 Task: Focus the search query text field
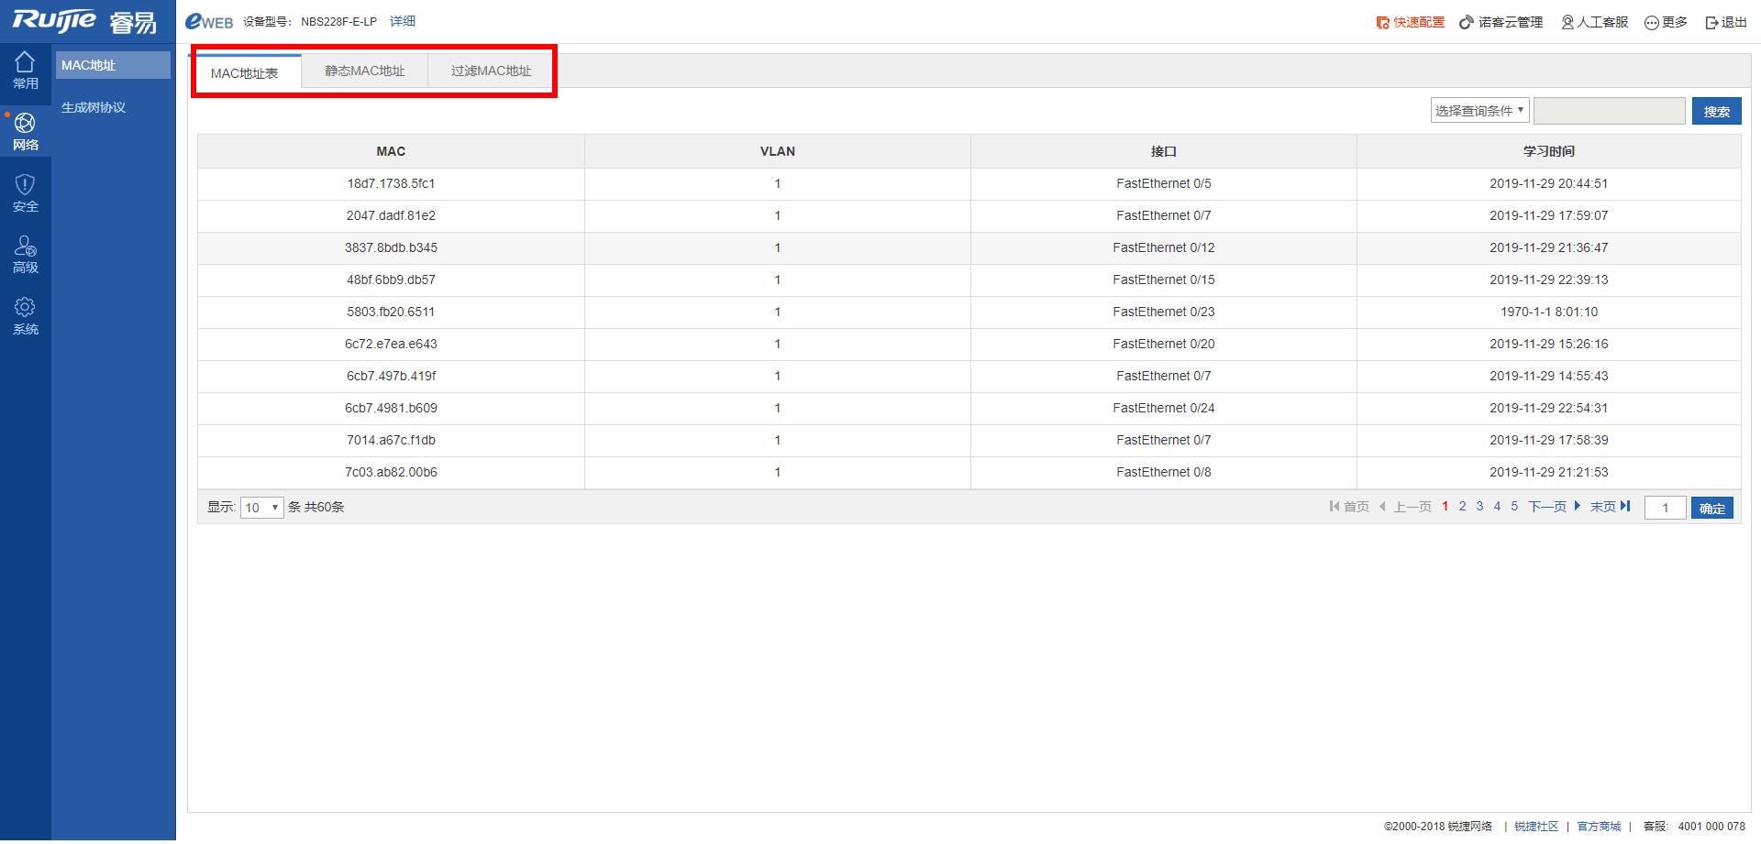point(1609,111)
